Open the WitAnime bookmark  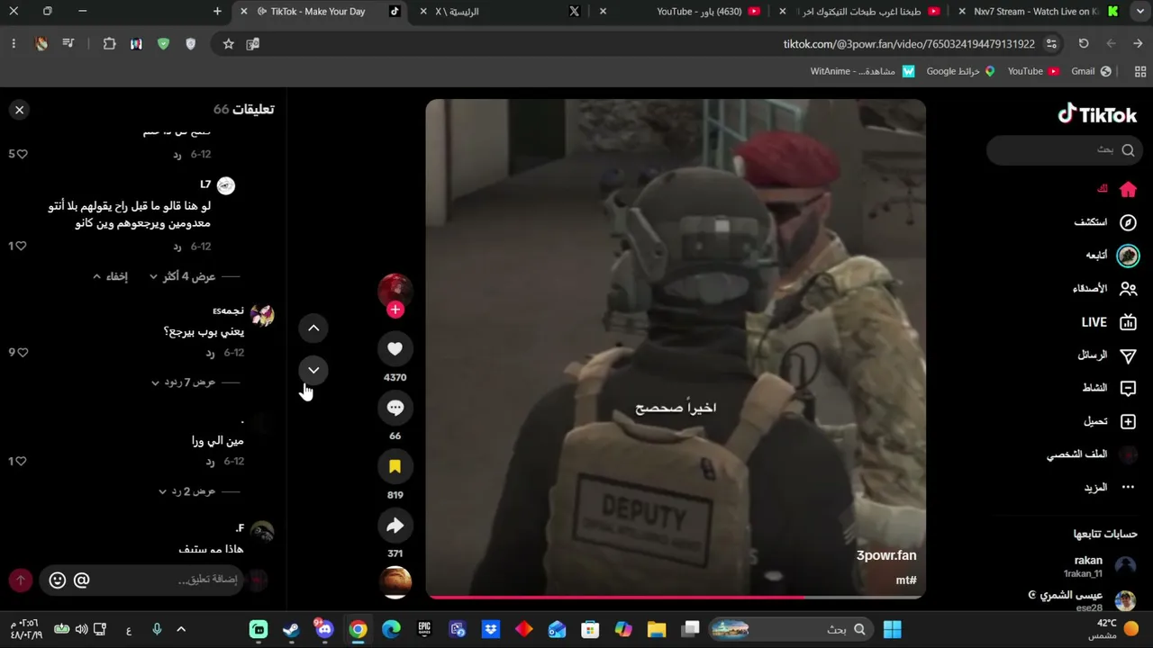tap(863, 71)
